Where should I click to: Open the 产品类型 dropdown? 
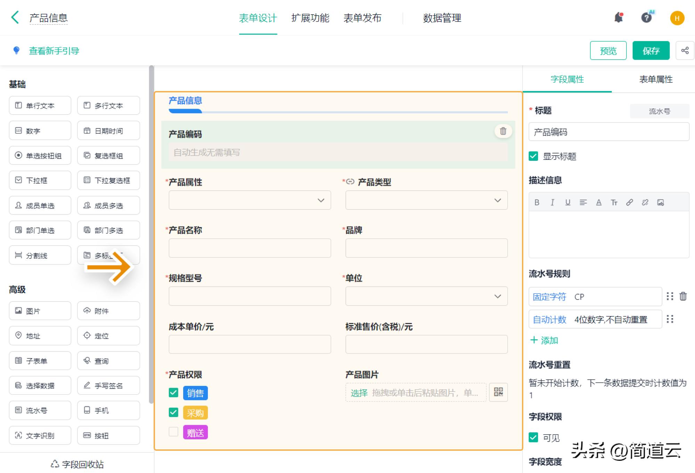point(426,200)
